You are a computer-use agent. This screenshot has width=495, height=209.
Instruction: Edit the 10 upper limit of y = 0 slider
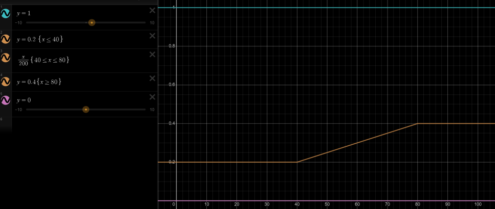(152, 110)
